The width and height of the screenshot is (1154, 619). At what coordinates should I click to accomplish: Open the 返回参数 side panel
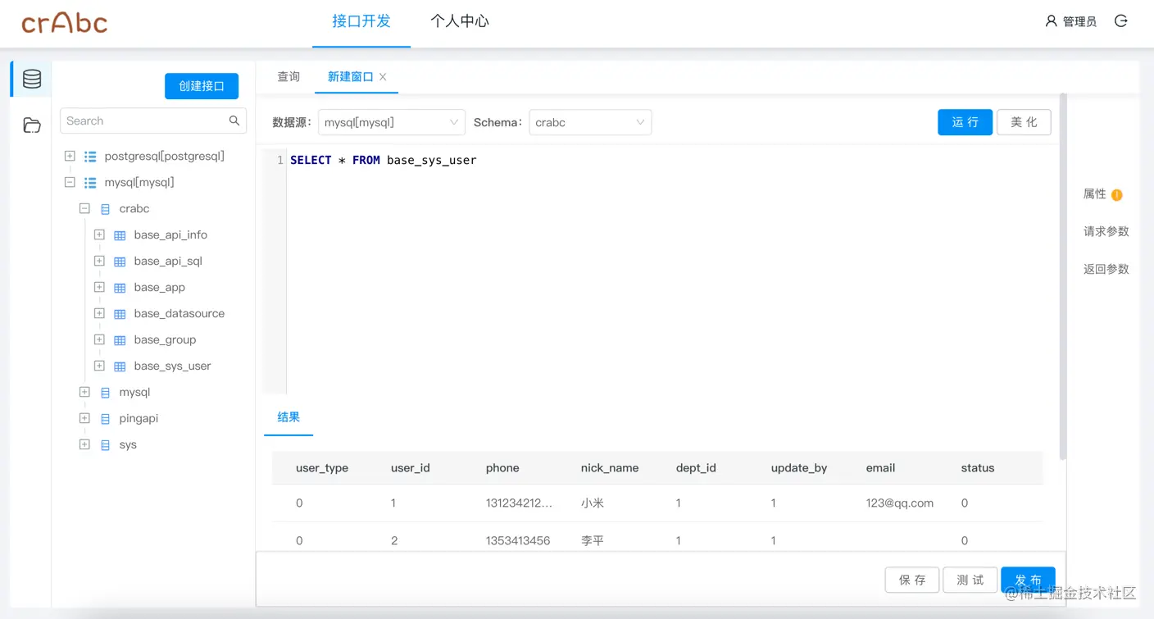(x=1106, y=270)
